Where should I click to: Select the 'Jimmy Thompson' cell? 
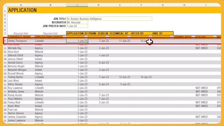pyautogui.click(x=21, y=41)
